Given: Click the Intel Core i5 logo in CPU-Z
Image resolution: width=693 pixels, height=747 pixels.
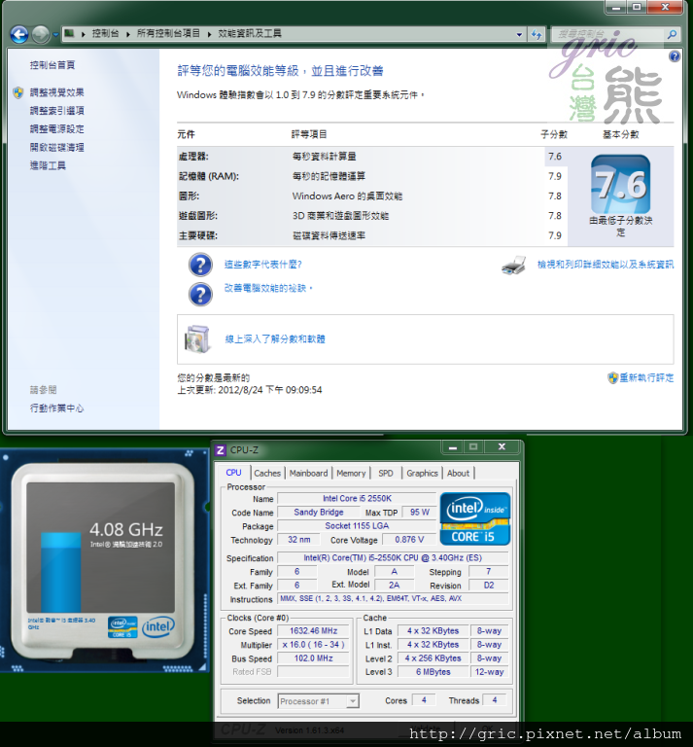Looking at the screenshot, I should click(475, 518).
